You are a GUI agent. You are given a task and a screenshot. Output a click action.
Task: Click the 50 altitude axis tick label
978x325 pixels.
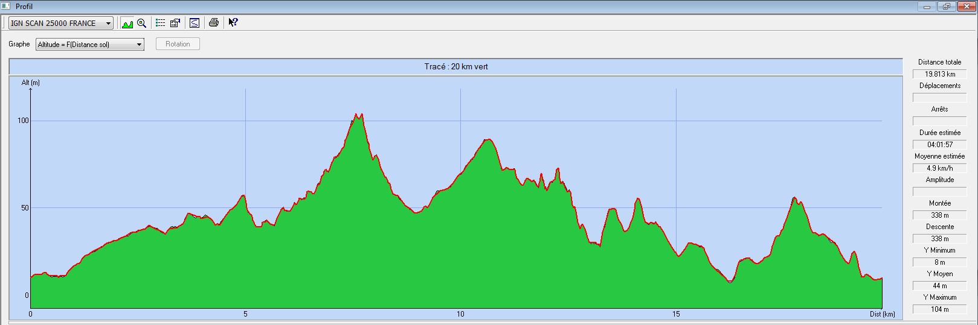coord(25,208)
